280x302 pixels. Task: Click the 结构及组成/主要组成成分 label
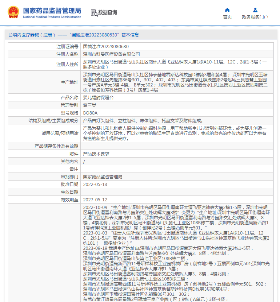tap(53, 121)
